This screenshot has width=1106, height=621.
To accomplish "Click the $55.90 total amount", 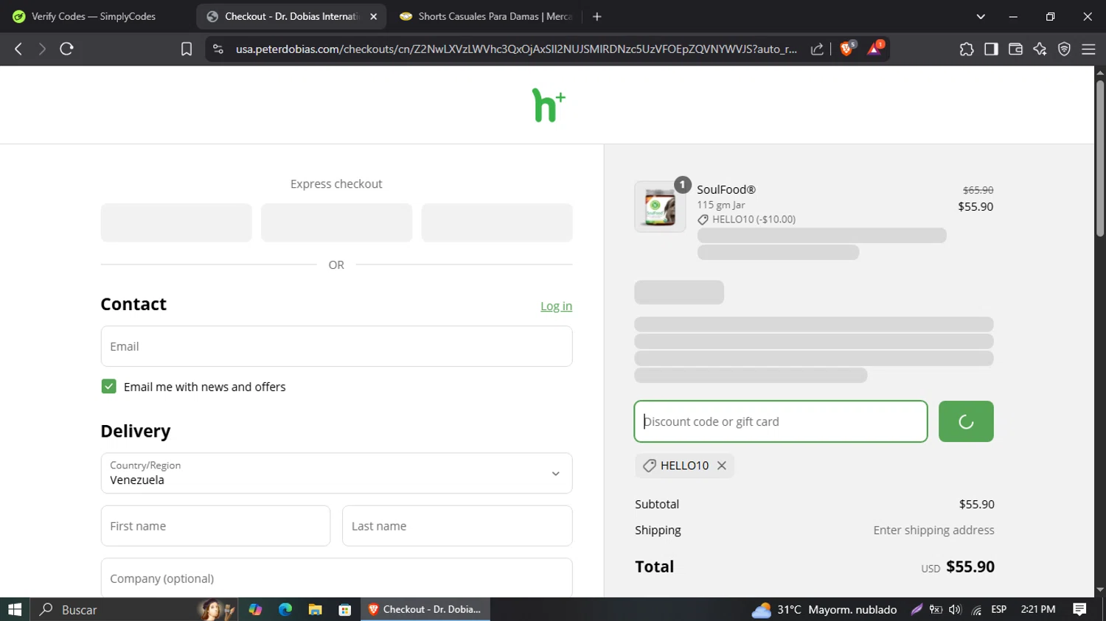I will [970, 566].
